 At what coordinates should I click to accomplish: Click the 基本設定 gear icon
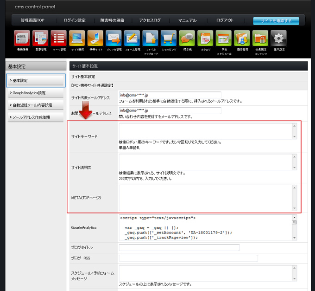(x=278, y=38)
